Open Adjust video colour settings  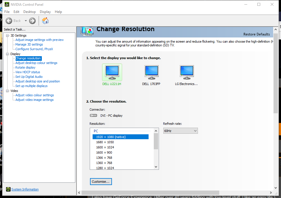[35, 95]
